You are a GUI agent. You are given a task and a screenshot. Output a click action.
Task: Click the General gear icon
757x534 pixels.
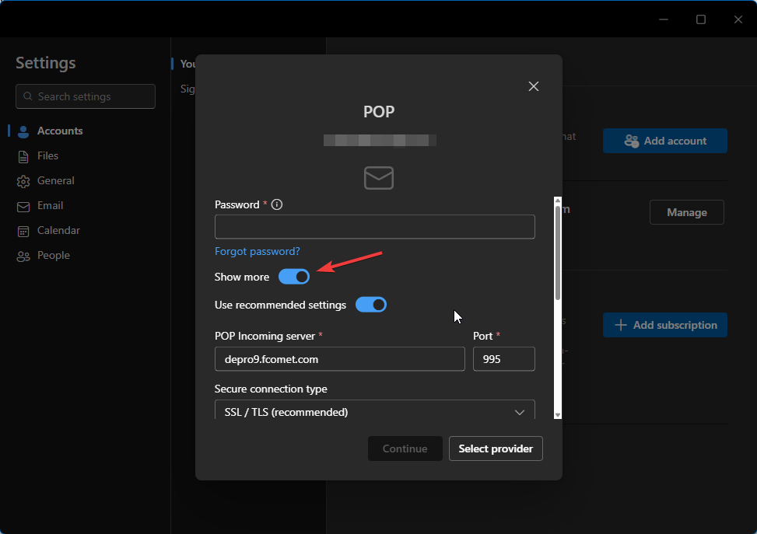(x=23, y=181)
